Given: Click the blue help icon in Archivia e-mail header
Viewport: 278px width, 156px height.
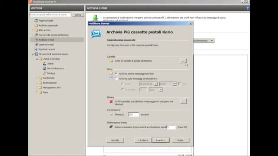Looking at the screenshot, I should [x=248, y=8].
